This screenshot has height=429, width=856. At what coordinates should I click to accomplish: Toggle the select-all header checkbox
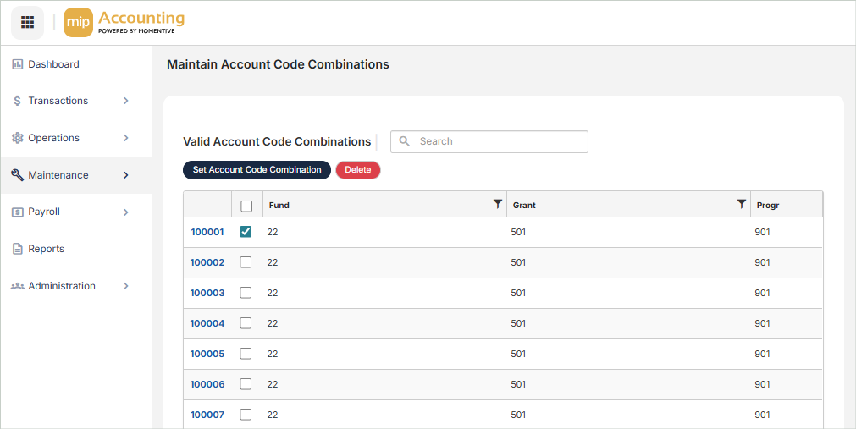point(246,206)
